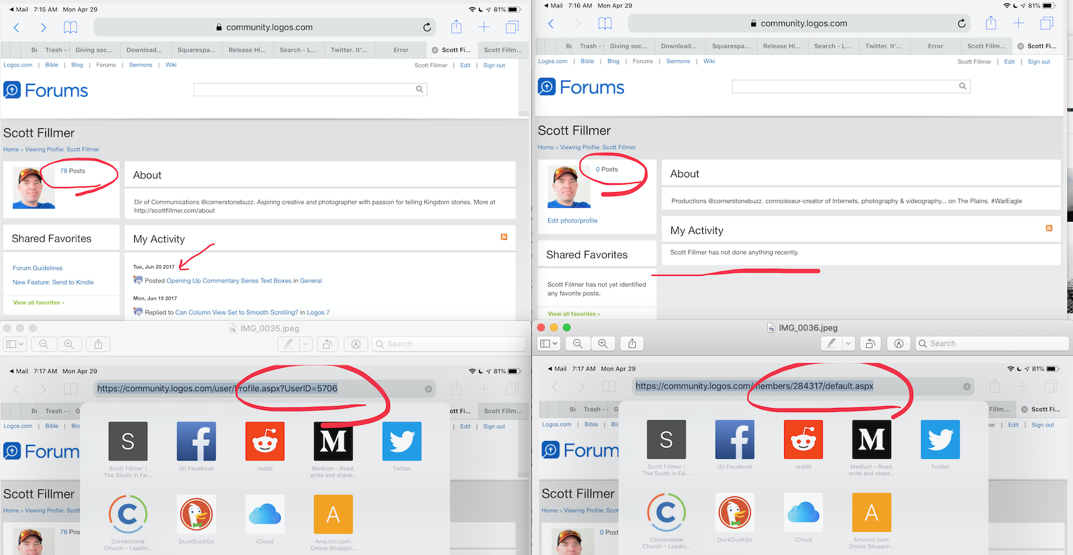
Task: Click the DuckDuckGo favorite icon in IMG_0035.jpeg
Action: click(x=196, y=514)
